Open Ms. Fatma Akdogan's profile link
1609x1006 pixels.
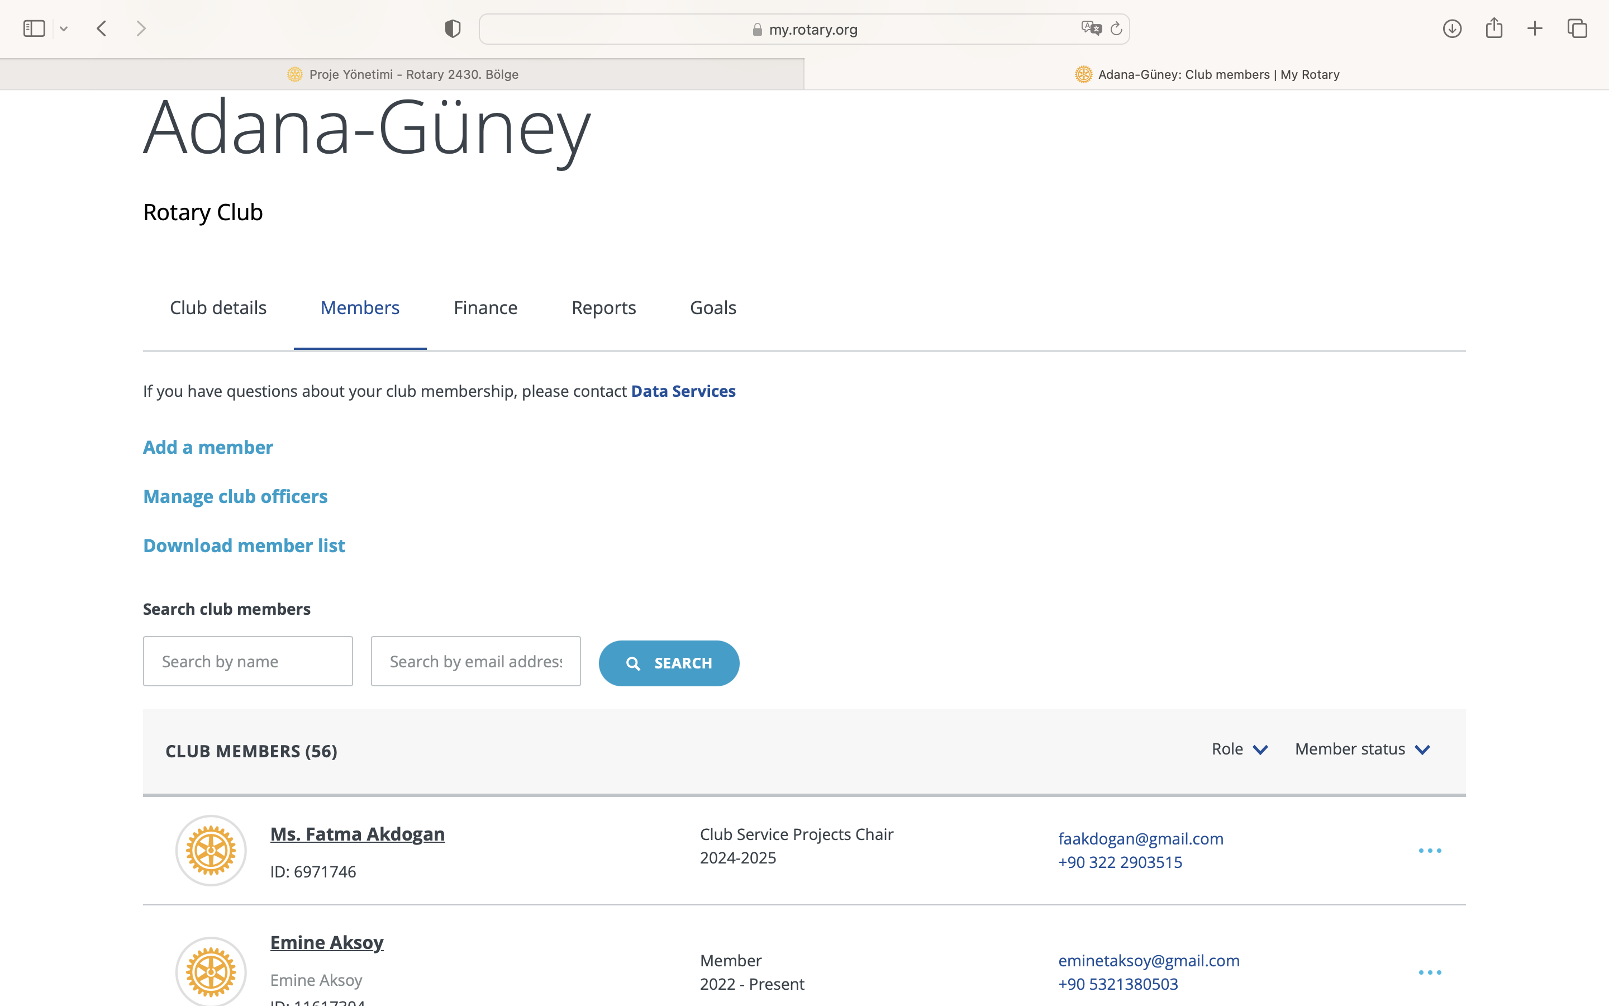pyautogui.click(x=358, y=834)
